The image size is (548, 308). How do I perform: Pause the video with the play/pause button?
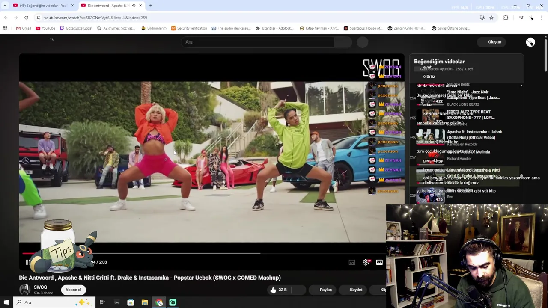point(27,262)
